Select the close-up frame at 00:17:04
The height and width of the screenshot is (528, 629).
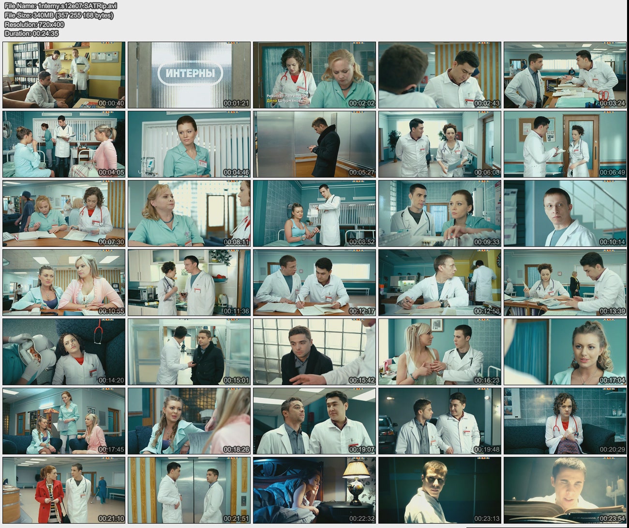[x=565, y=352]
